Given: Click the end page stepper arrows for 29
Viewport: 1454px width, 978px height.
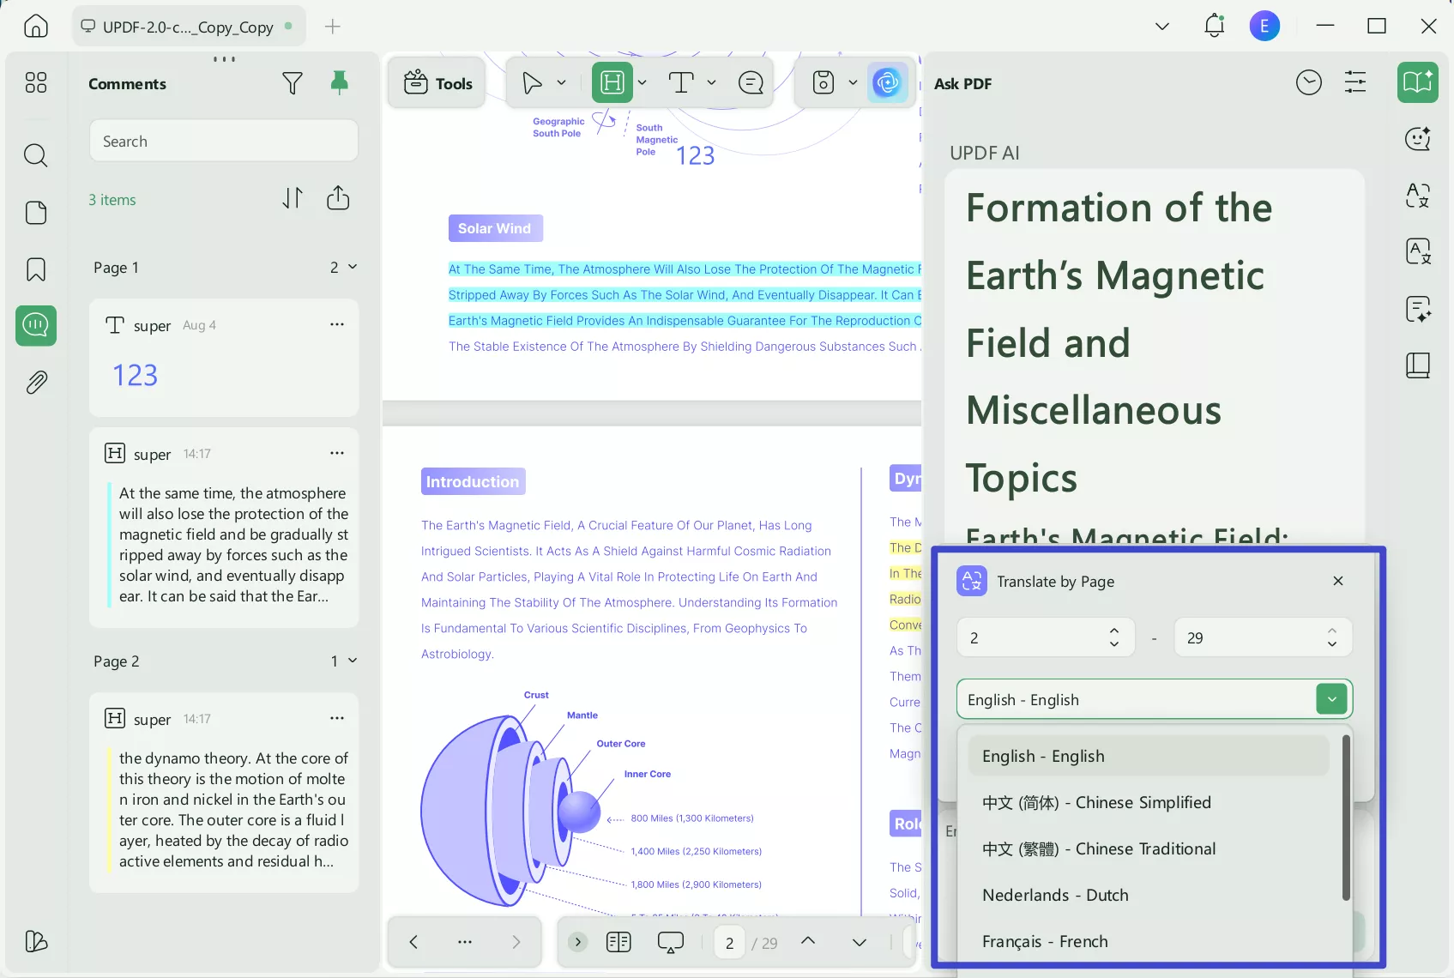Looking at the screenshot, I should (x=1331, y=637).
